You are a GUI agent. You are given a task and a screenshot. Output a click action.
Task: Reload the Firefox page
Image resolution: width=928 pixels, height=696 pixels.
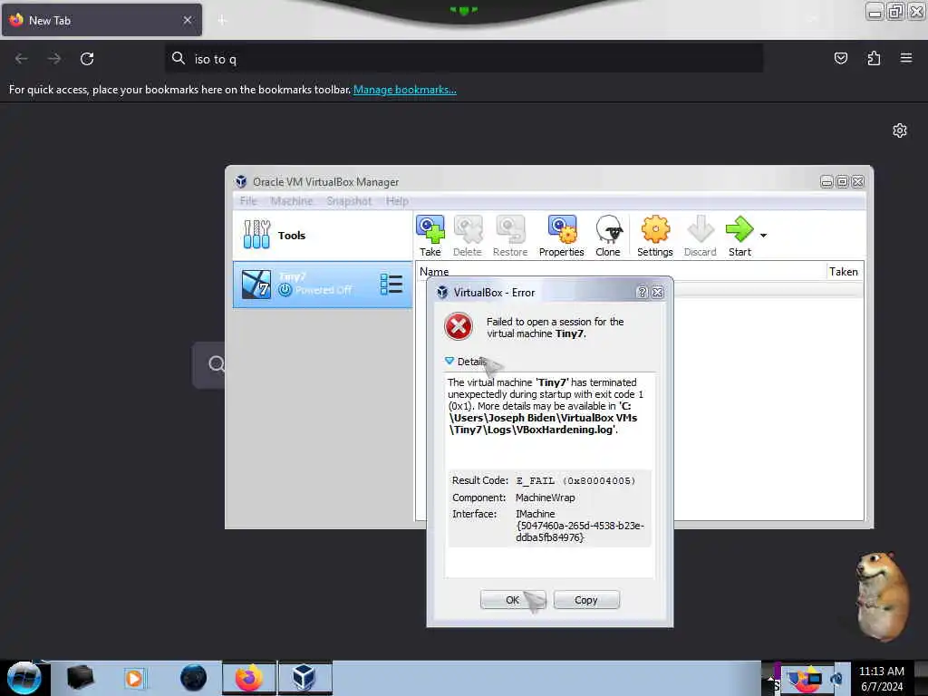pos(87,59)
